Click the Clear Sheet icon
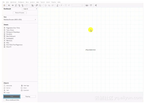Viewport: 145px width, 103px height. tap(40, 5)
